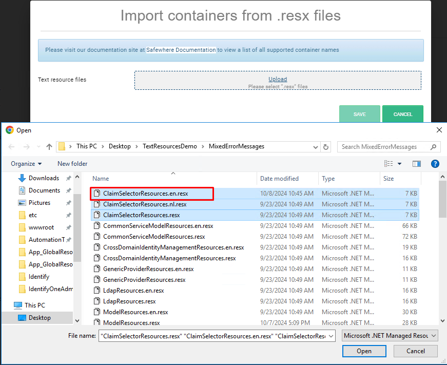
Task: Click the Safewhere Documentation link
Action: (181, 50)
